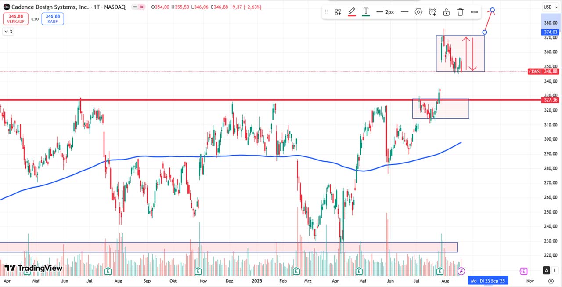Screen dimensions: 562x287
Task: Open the earnings marker just before Mai 2025
Action: 359,271
